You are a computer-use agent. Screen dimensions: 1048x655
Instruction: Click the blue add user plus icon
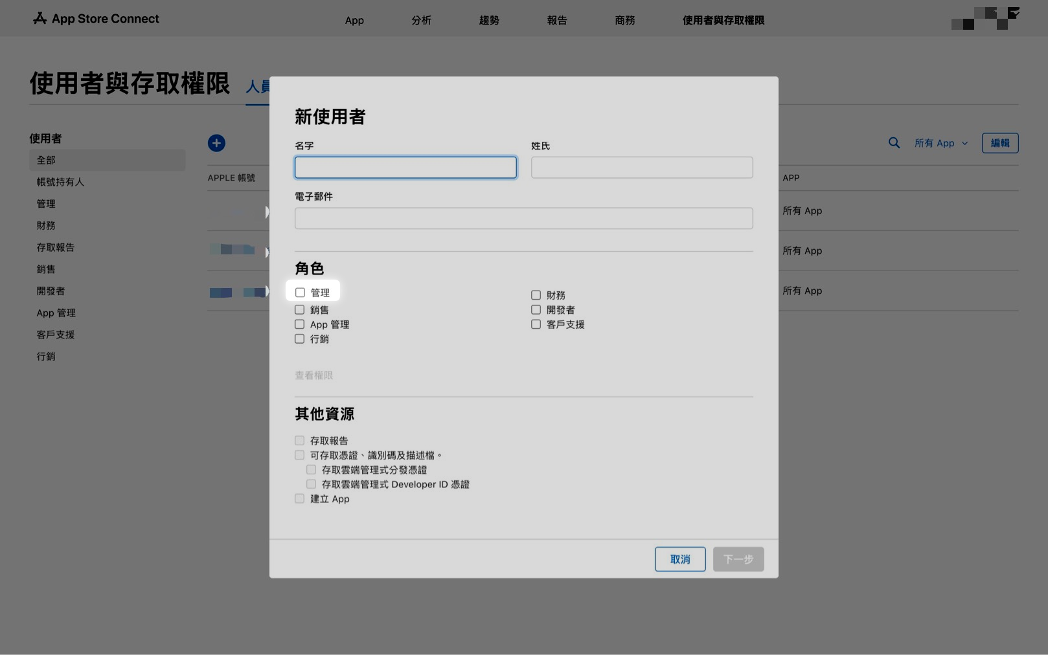[216, 143]
